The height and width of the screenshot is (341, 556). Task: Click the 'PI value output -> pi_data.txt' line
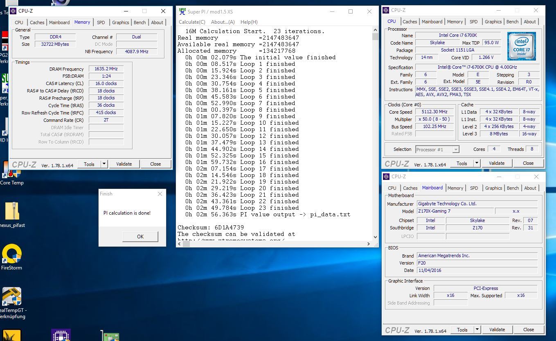[295, 214]
